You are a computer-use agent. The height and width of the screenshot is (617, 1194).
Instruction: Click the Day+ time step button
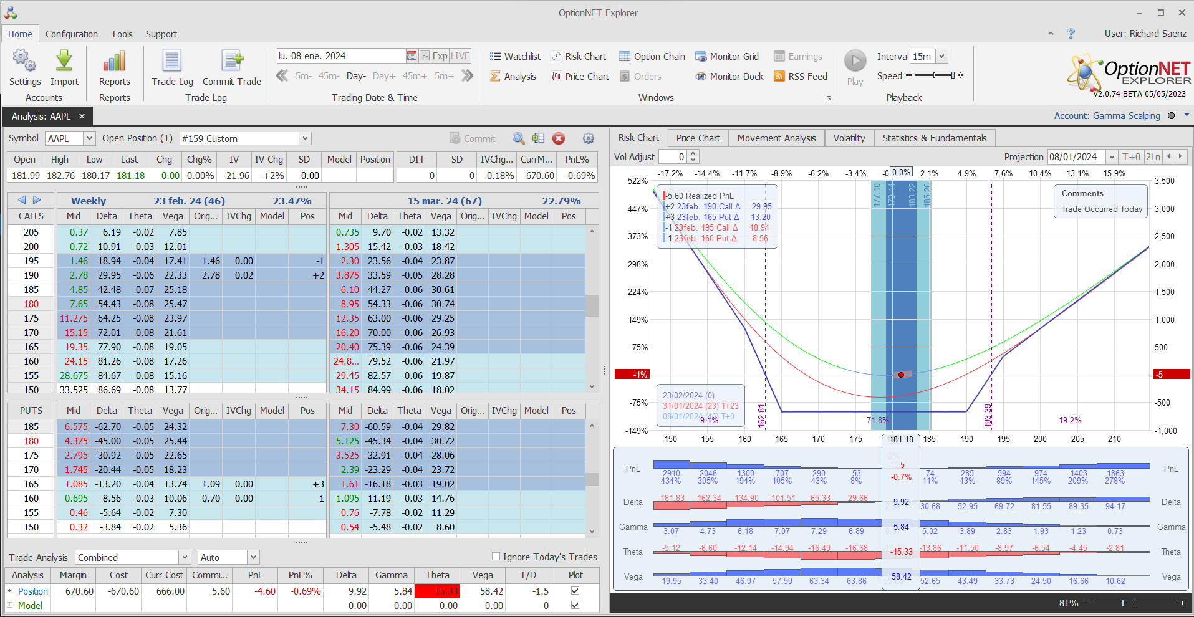(384, 76)
